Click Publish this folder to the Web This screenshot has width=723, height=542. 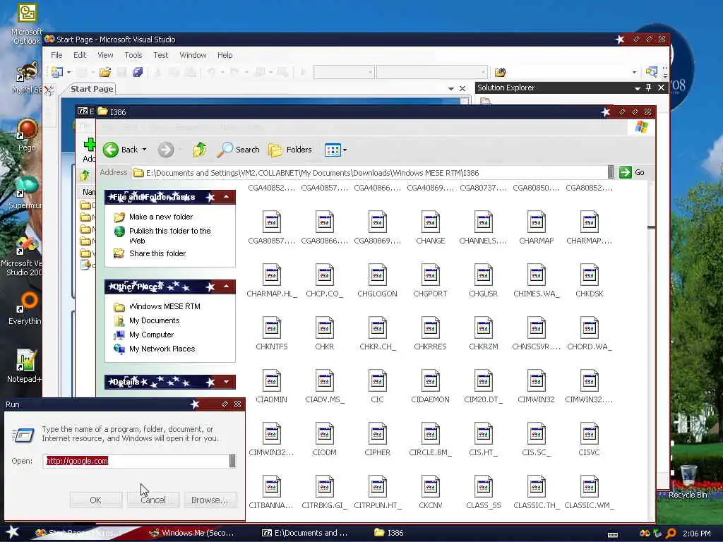coord(169,236)
